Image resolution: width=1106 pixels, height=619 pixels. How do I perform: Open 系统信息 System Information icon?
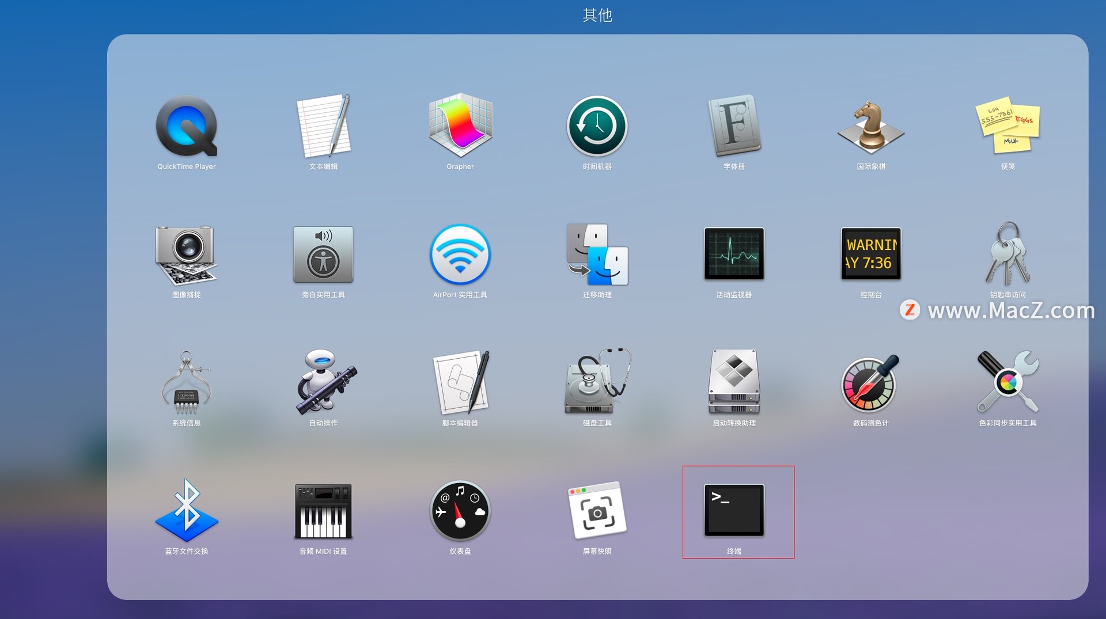[x=186, y=383]
